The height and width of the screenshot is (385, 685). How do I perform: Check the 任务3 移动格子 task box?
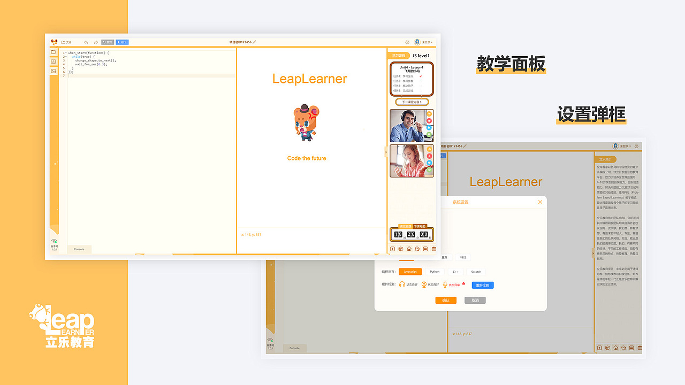[x=421, y=86]
